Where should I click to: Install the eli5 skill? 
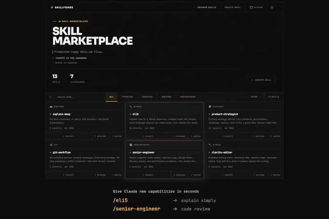point(148,136)
